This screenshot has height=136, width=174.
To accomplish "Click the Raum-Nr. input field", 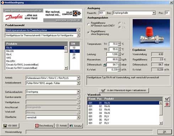I will pos(102,13).
